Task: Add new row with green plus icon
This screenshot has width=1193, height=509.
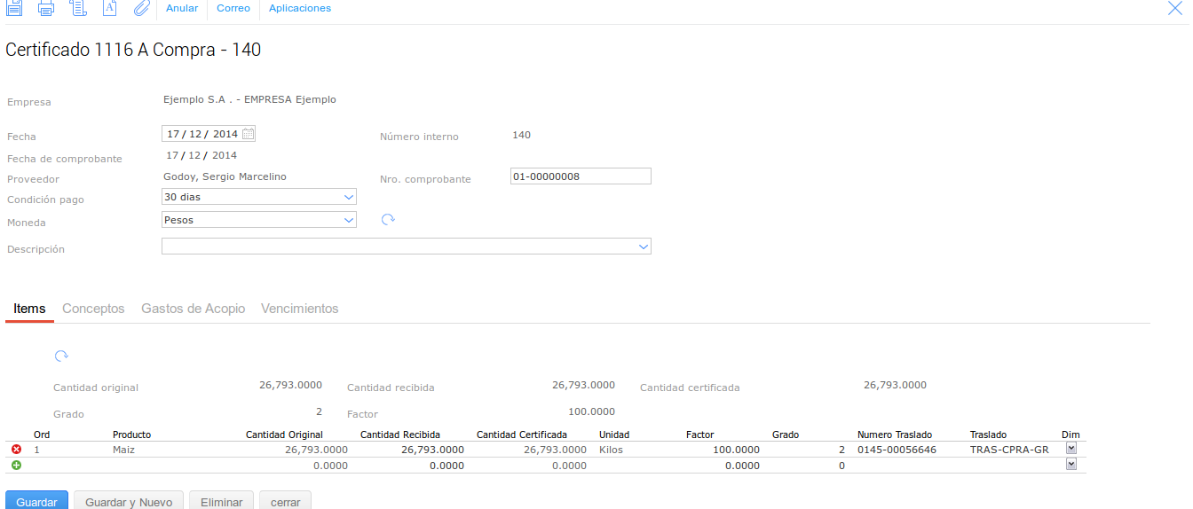Action: (16, 465)
